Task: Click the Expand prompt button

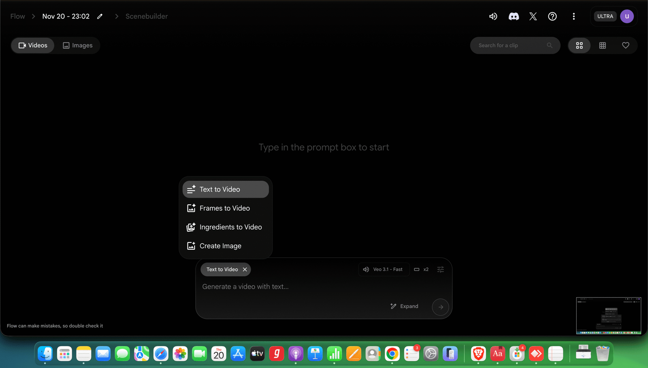Action: tap(404, 306)
